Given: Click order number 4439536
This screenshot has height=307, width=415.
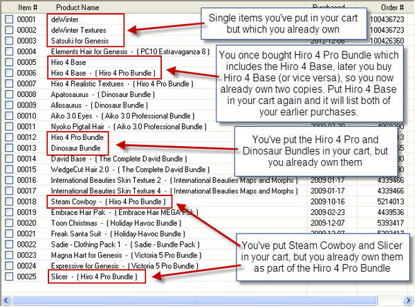Looking at the screenshot, I should pyautogui.click(x=391, y=212).
